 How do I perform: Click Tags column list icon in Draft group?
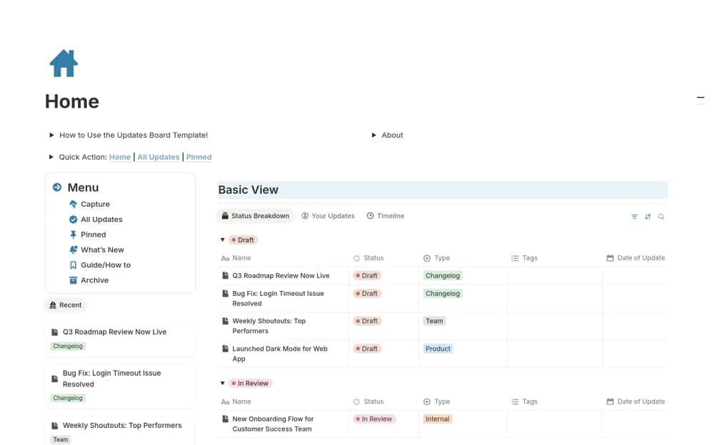click(515, 258)
